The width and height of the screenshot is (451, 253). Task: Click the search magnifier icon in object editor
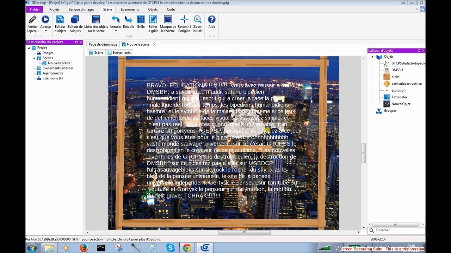click(371, 231)
